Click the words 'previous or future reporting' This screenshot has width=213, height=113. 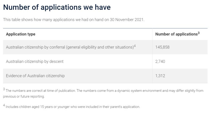(x=24, y=96)
